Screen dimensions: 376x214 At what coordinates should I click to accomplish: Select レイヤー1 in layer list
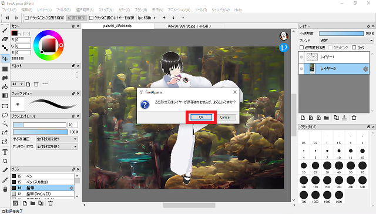tap(337, 57)
